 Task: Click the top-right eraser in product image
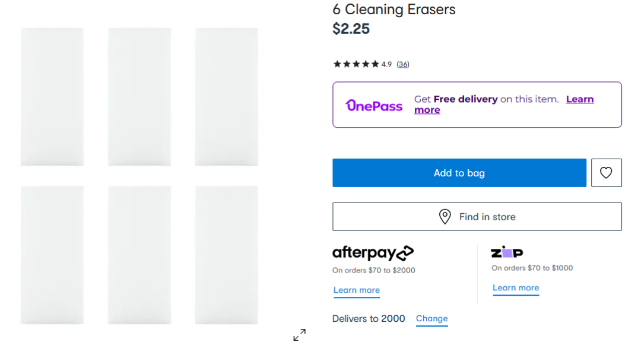[x=227, y=97]
